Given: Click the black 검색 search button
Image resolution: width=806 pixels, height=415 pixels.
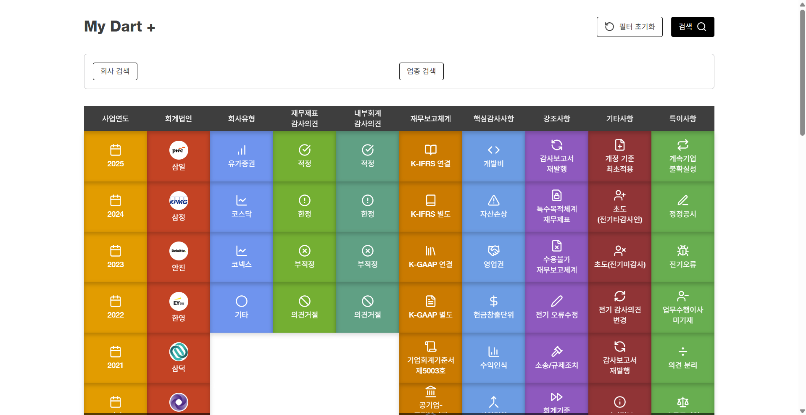Looking at the screenshot, I should point(692,27).
